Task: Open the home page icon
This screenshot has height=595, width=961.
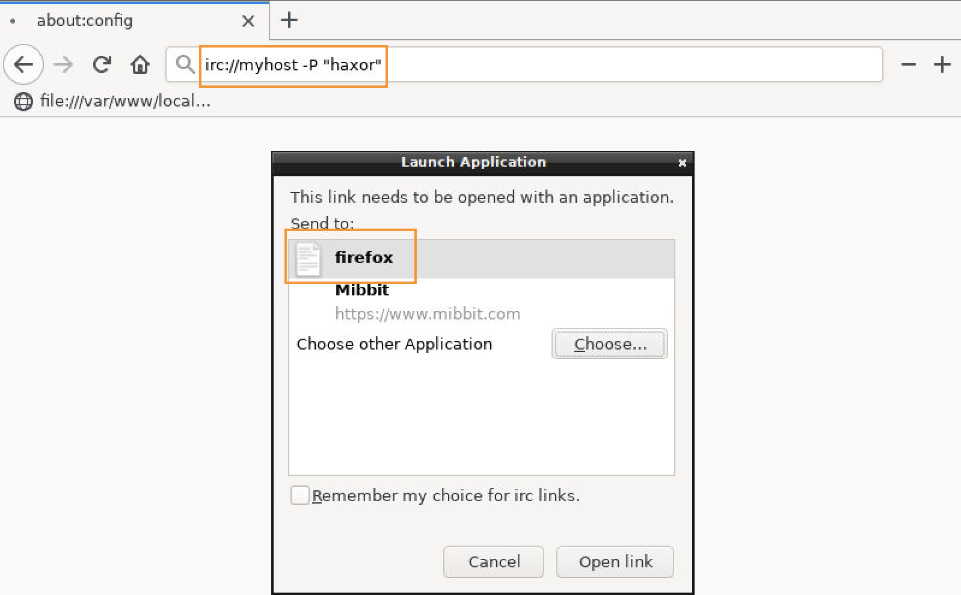Action: 140,64
